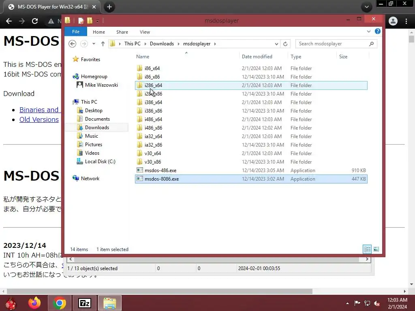Open Chrome from the taskbar
The height and width of the screenshot is (311, 415).
click(59, 303)
